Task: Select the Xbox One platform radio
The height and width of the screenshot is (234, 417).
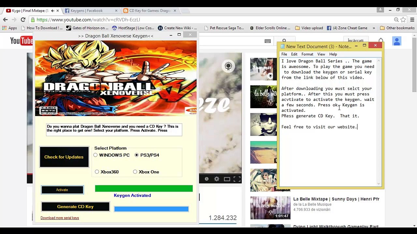Action: coord(135,172)
